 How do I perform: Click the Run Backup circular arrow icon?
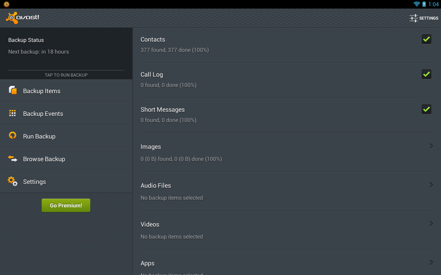tap(12, 136)
